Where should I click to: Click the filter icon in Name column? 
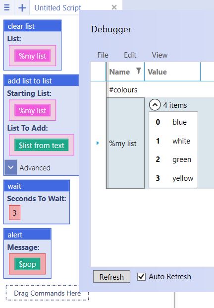(138, 71)
